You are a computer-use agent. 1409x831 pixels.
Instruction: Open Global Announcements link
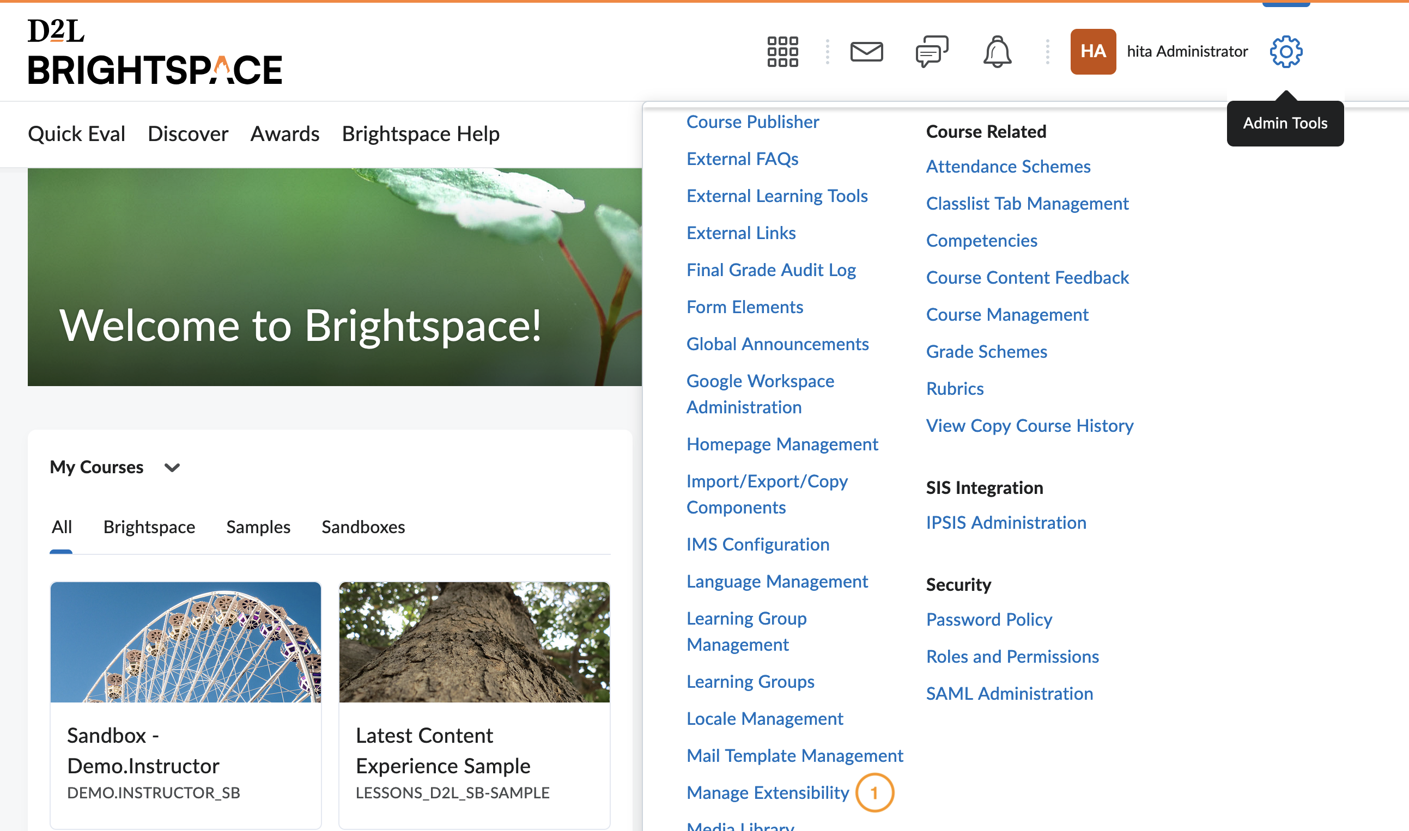(778, 344)
